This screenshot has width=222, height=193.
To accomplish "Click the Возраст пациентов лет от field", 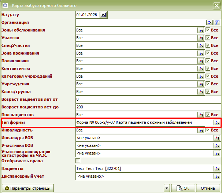I will [x=147, y=99].
